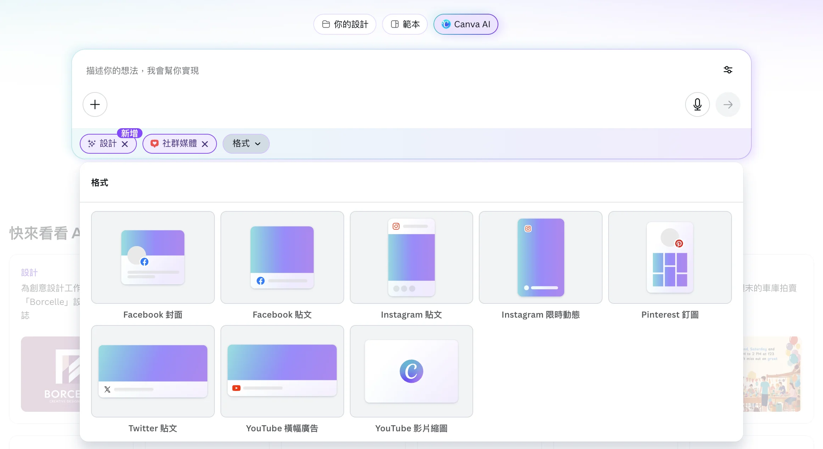The height and width of the screenshot is (449, 823).
Task: Switch to the 範本 tab
Action: (405, 24)
